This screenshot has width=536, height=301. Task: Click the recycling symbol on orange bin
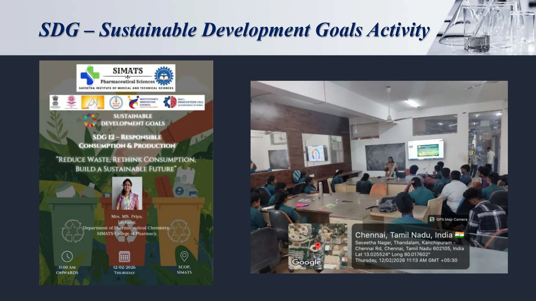pyautogui.click(x=179, y=231)
